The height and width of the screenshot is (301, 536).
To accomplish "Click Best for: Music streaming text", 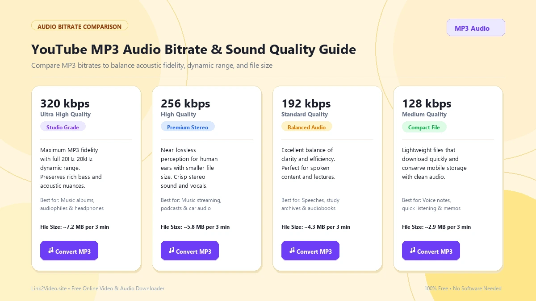I will coord(191,204).
